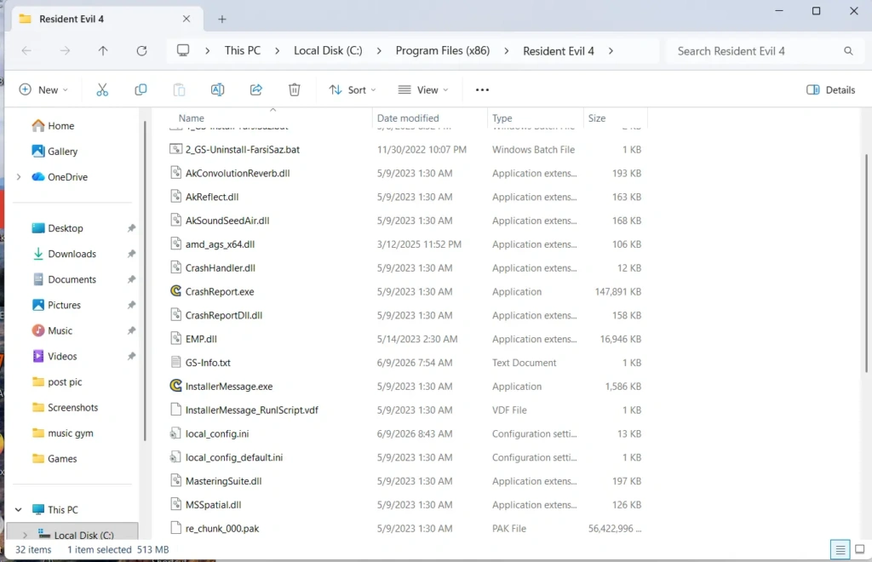Screen dimensions: 872x562
Task: Click the PC monitor icon in address bar
Action: [183, 50]
